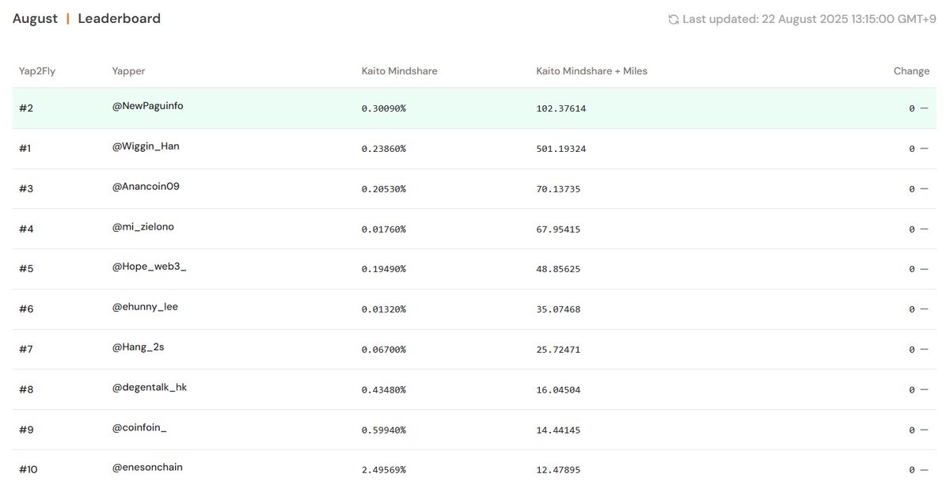Click miles score 35.07468
This screenshot has width=950, height=489.
coord(558,309)
